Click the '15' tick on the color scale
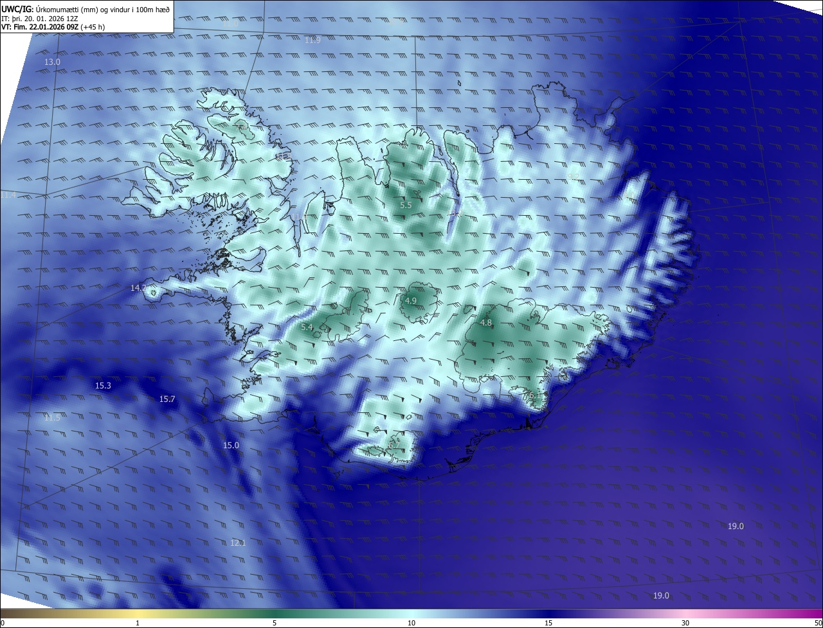The image size is (823, 628). click(x=548, y=624)
